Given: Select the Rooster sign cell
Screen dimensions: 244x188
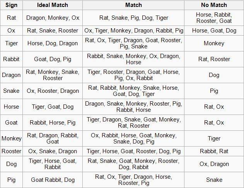Looking at the screenshot, I should (x=11, y=151).
